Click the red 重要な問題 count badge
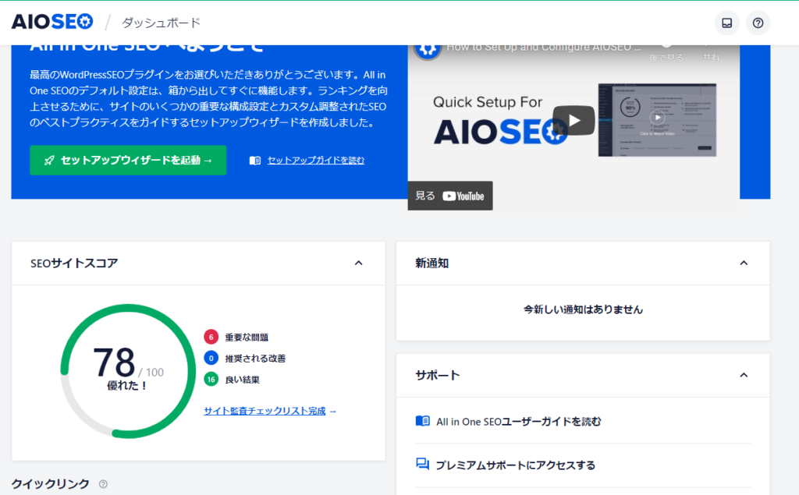The width and height of the screenshot is (799, 495). (x=211, y=337)
